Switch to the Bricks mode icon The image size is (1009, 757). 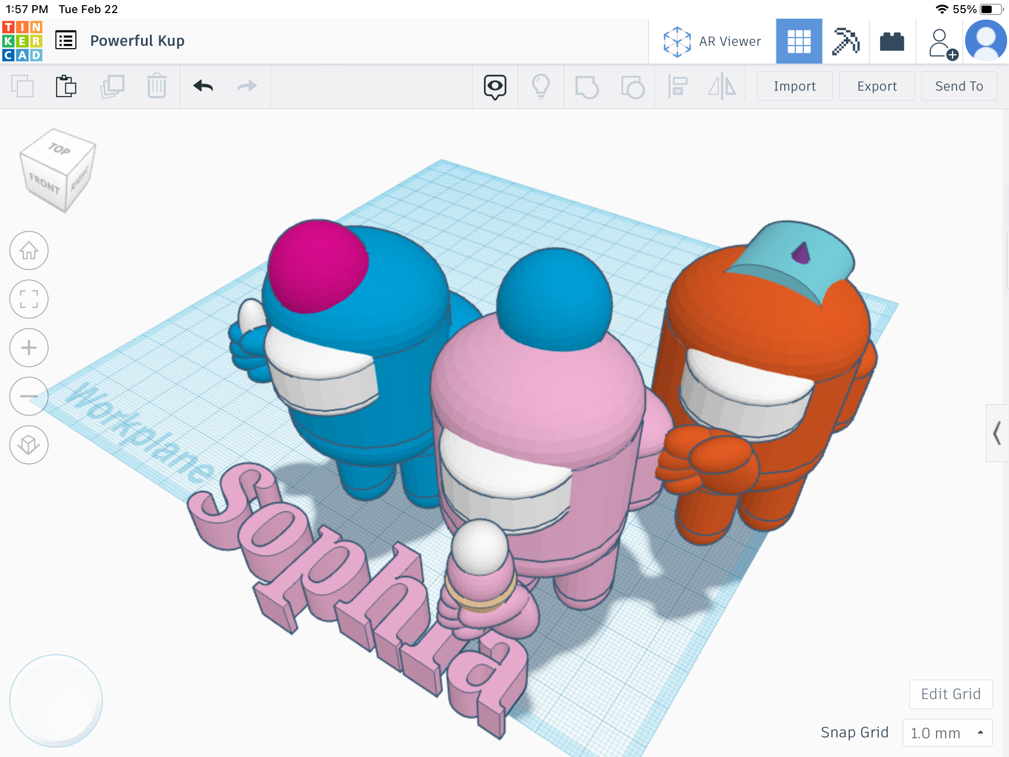(x=892, y=41)
